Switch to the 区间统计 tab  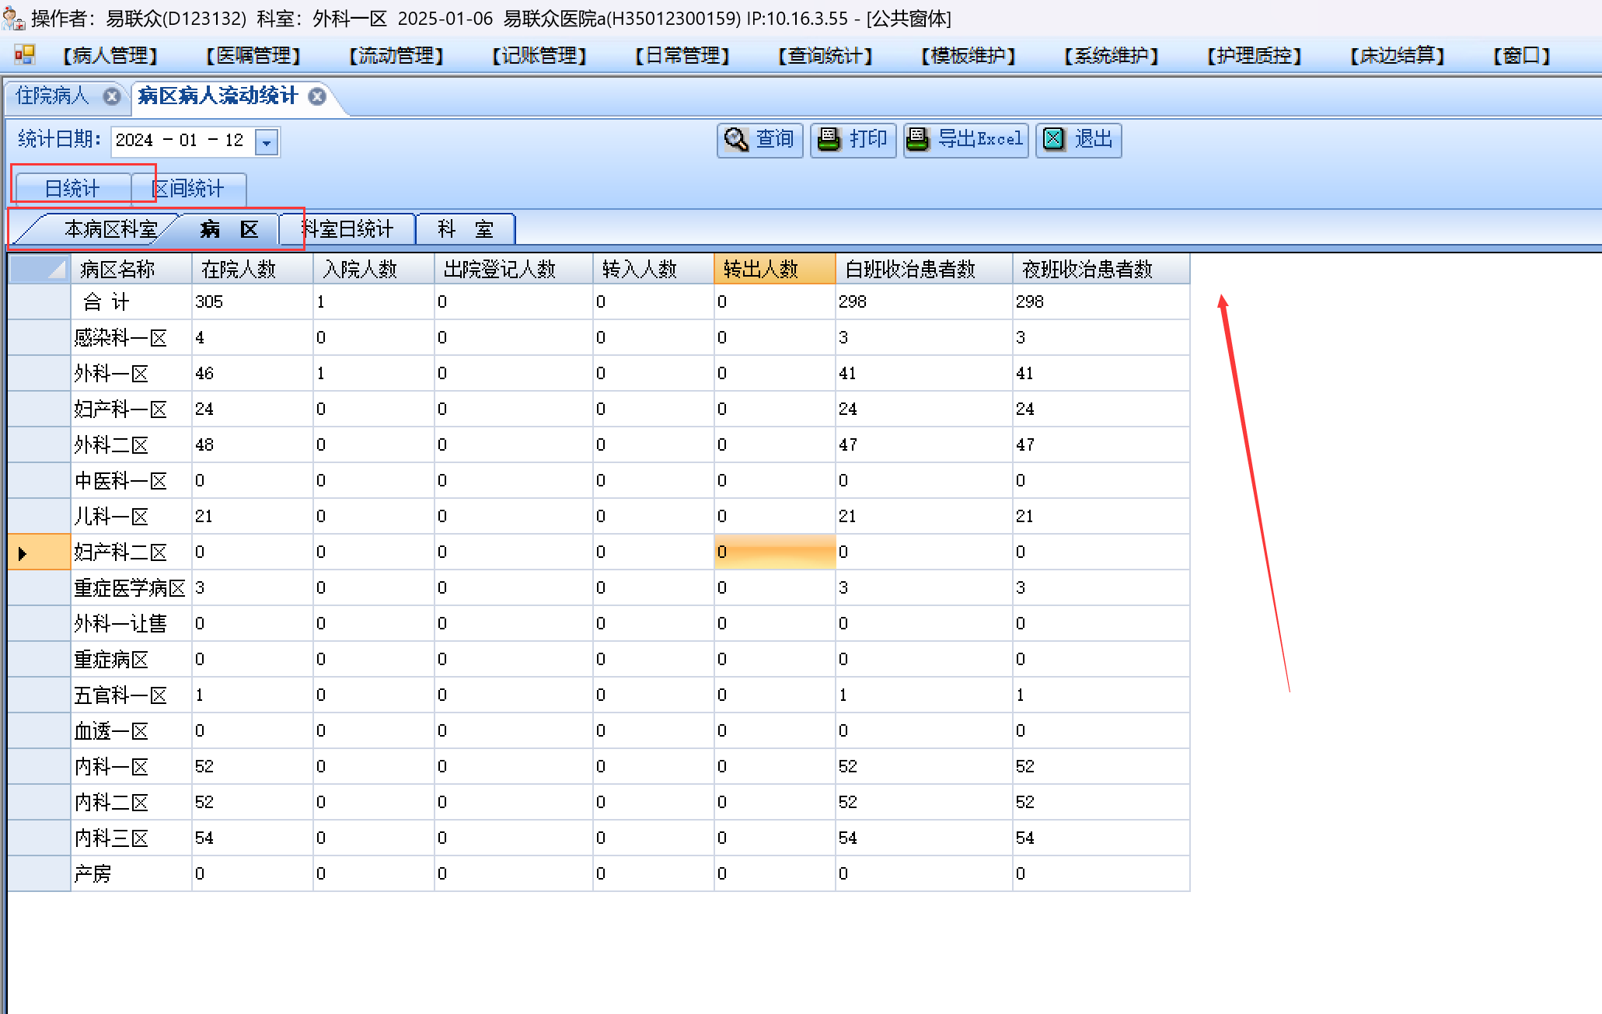click(189, 189)
